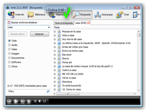
Task: Sort results by Título column header
Action: [57, 28]
